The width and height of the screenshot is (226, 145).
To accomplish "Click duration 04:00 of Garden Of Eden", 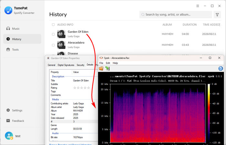I will pyautogui.click(x=185, y=34).
